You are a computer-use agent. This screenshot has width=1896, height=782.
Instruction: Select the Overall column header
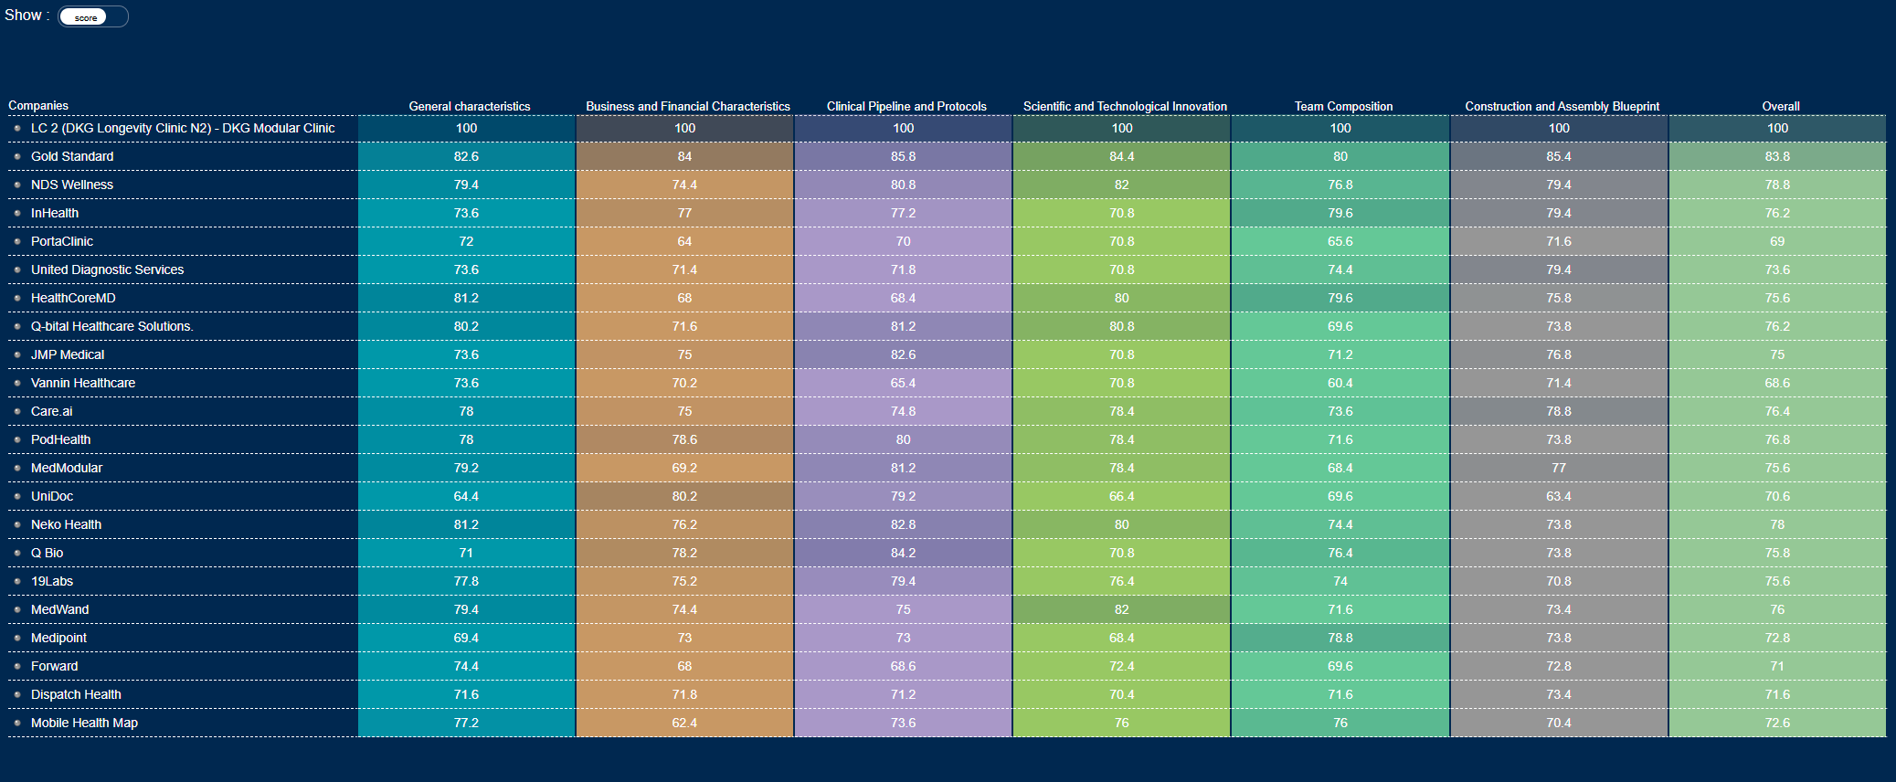[1780, 107]
